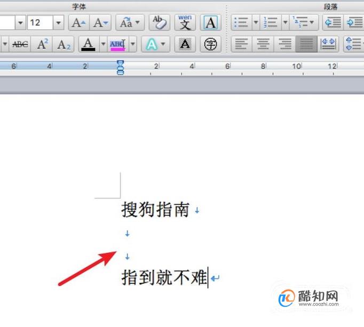Open the multilevel list dropdown
364x327 pixels.
(x=304, y=22)
